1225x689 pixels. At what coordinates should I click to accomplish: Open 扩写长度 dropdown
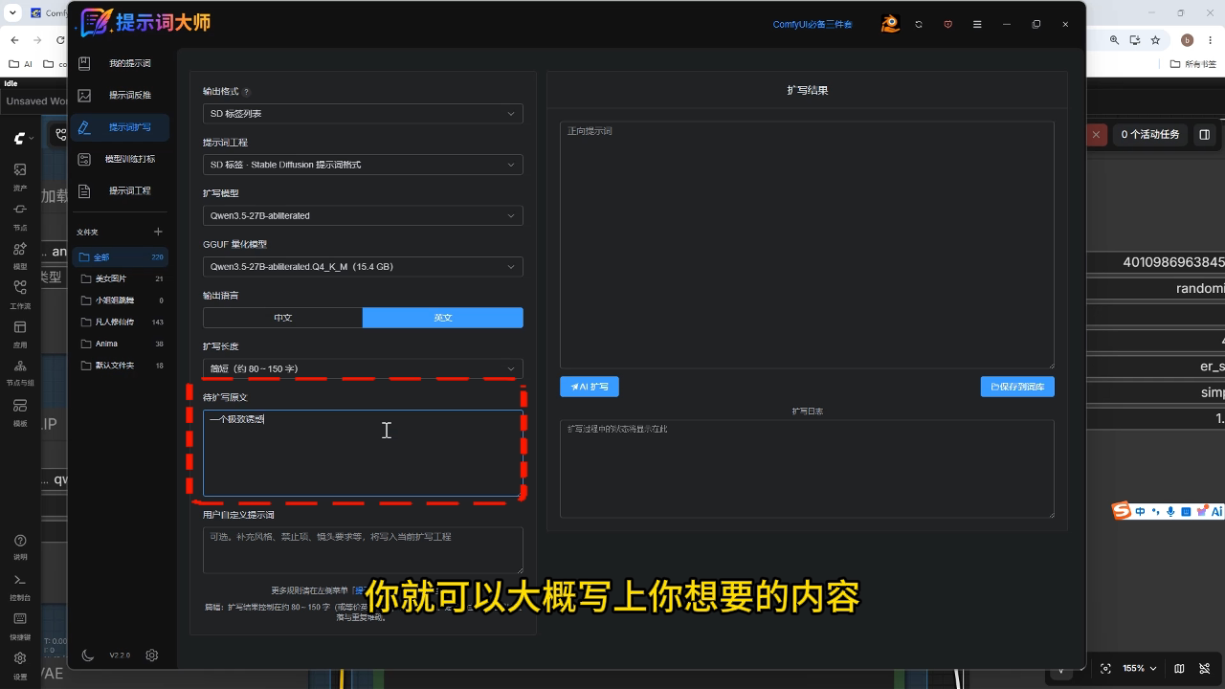(363, 368)
